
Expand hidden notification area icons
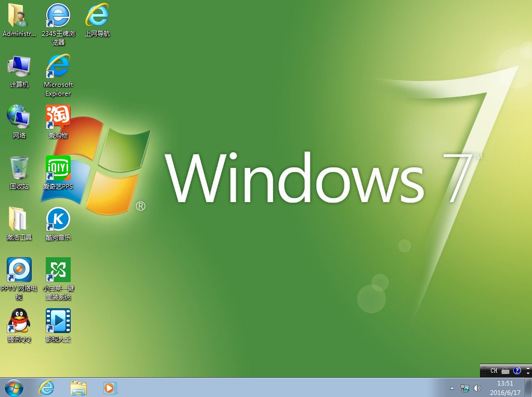(452, 388)
